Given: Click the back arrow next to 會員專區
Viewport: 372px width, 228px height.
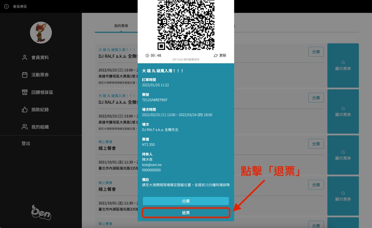Looking at the screenshot, I should 6,6.
